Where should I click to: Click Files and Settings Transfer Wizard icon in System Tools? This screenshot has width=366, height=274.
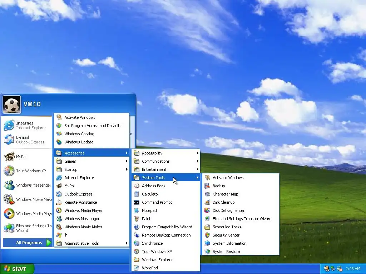(x=207, y=219)
